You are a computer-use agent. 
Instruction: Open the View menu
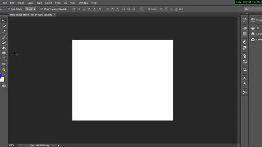tap(73, 3)
